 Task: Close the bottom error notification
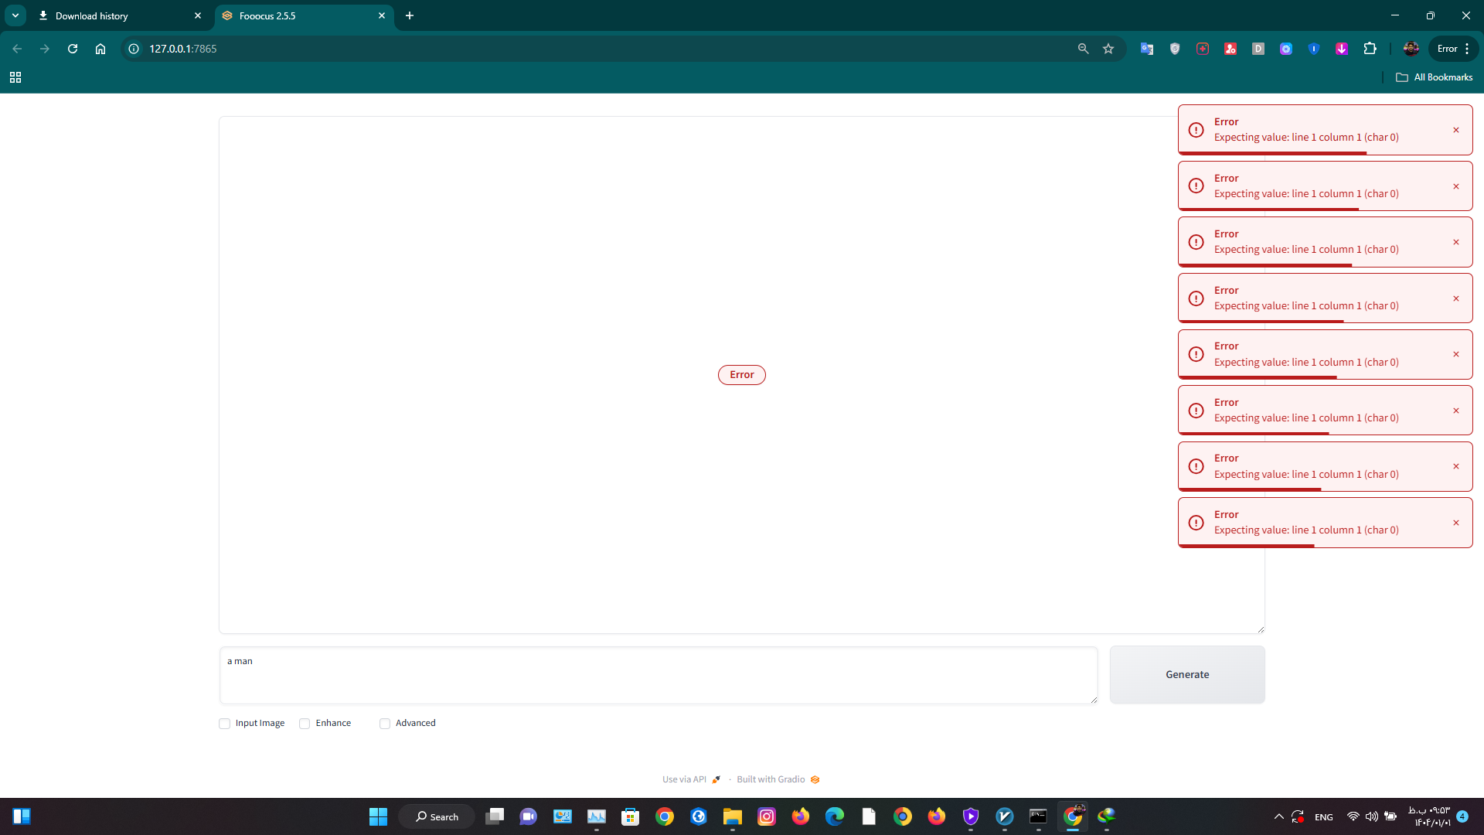[1456, 523]
